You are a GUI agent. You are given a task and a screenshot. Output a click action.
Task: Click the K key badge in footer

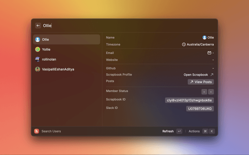tap(212, 131)
